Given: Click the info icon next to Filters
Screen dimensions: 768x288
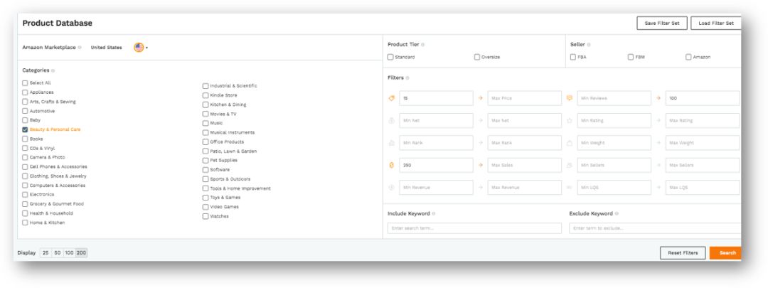Looking at the screenshot, I should [x=408, y=78].
